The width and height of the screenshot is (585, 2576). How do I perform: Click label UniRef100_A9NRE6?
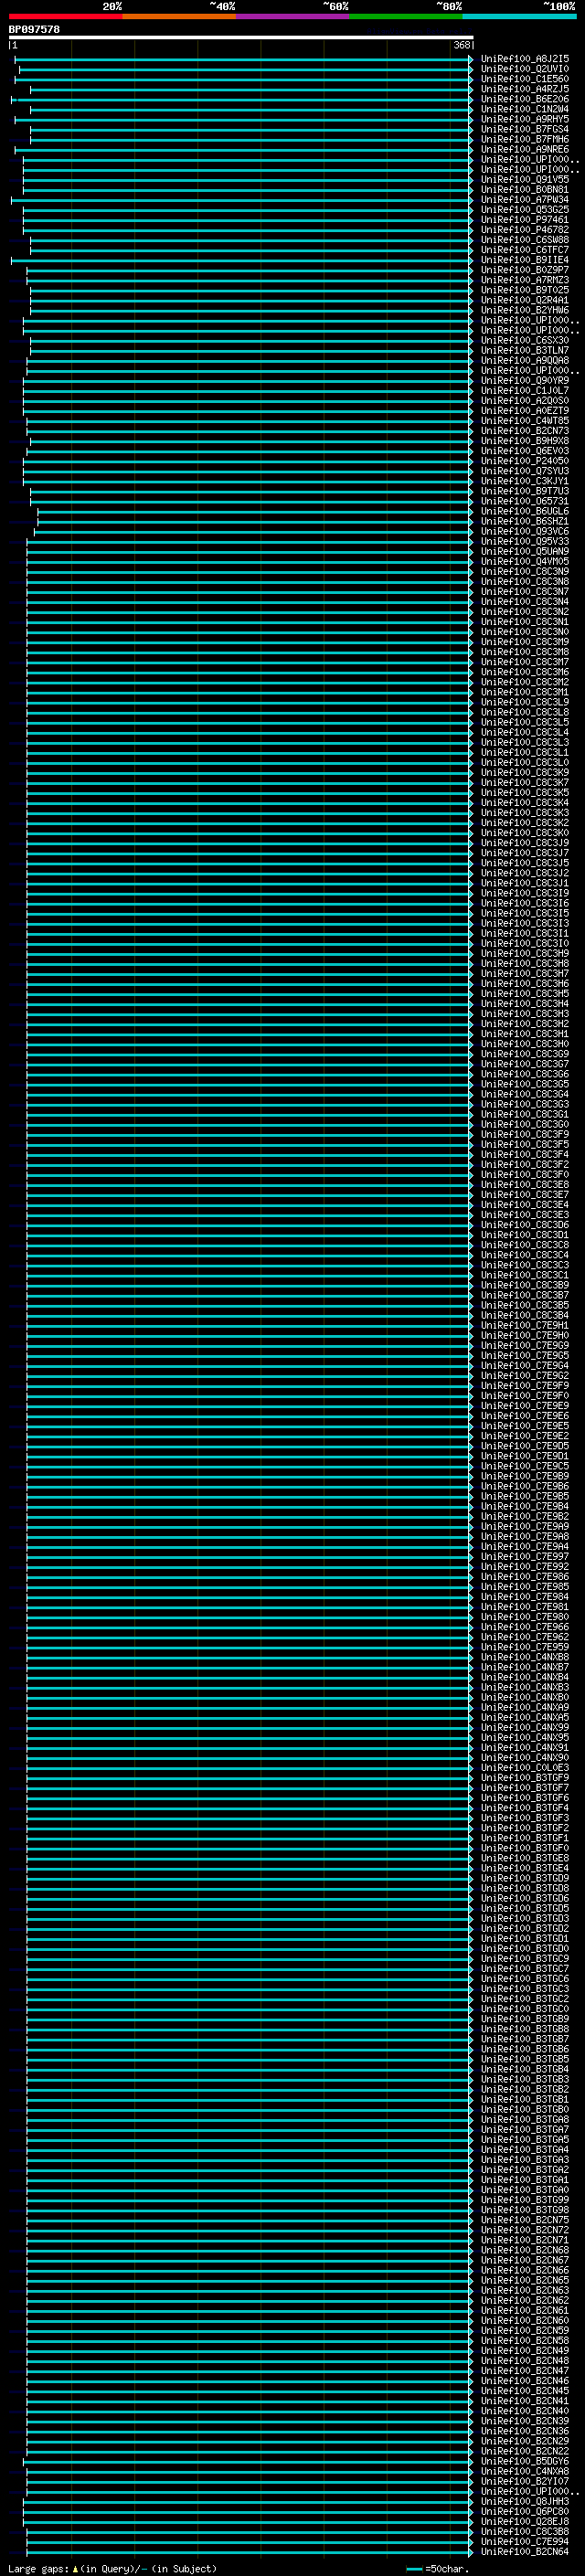pos(525,149)
